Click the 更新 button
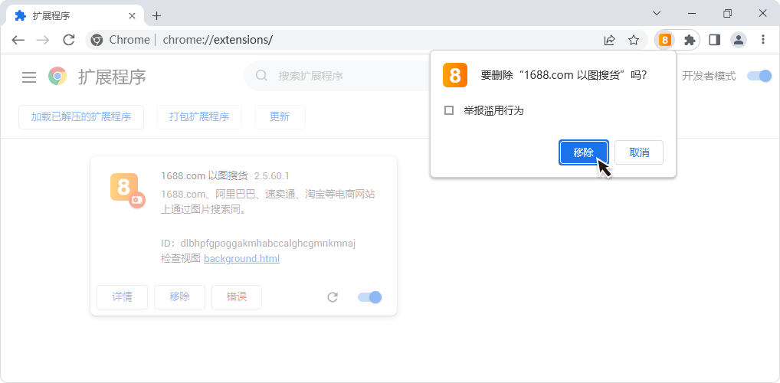The image size is (780, 383). pyautogui.click(x=280, y=117)
